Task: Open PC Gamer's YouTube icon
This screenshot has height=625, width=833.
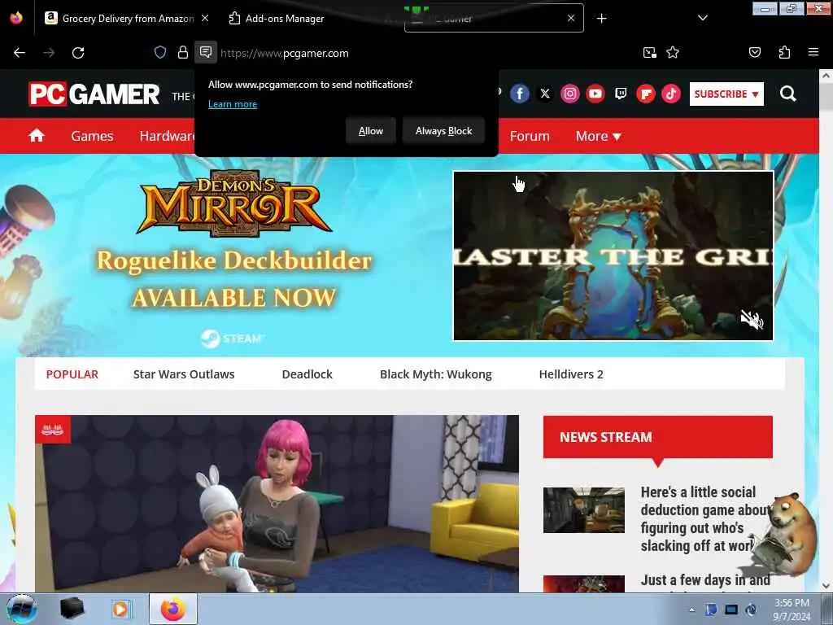Action: pyautogui.click(x=595, y=94)
